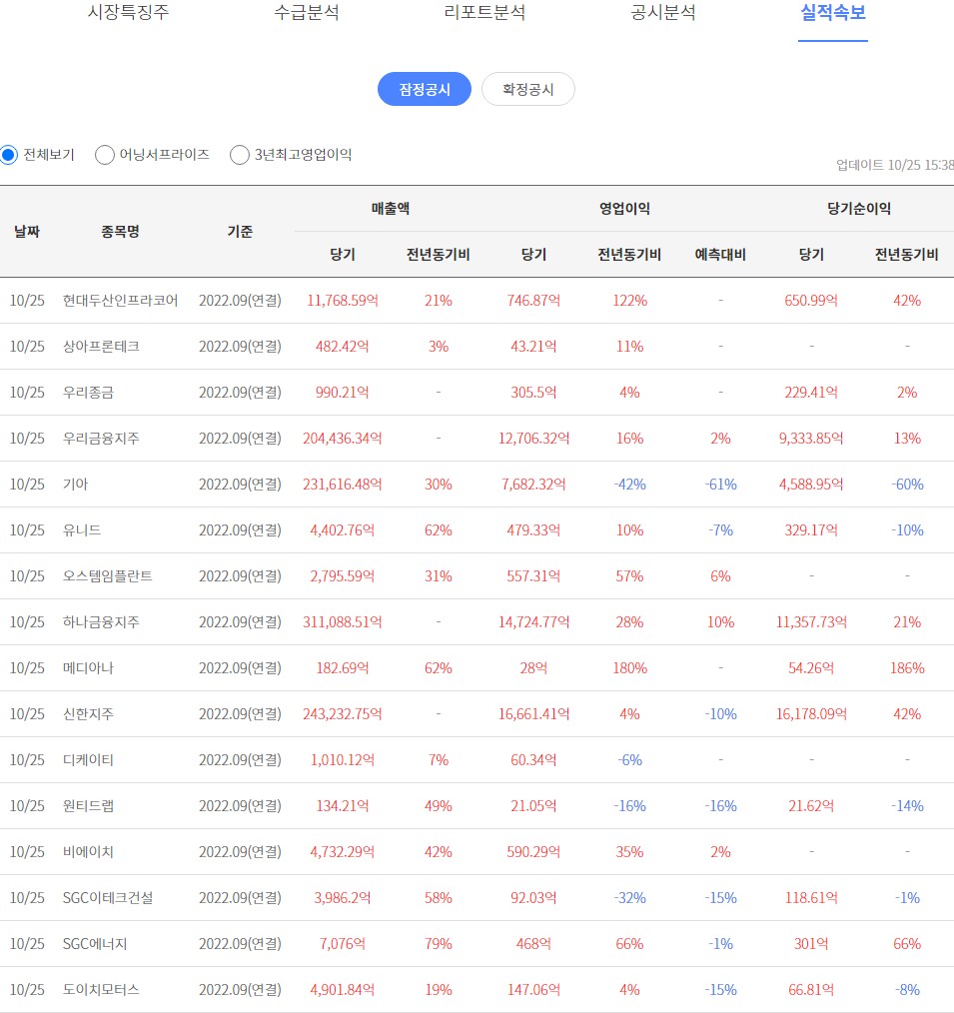The image size is (954, 1013).
Task: Click the 기준 column header
Action: pos(240,232)
